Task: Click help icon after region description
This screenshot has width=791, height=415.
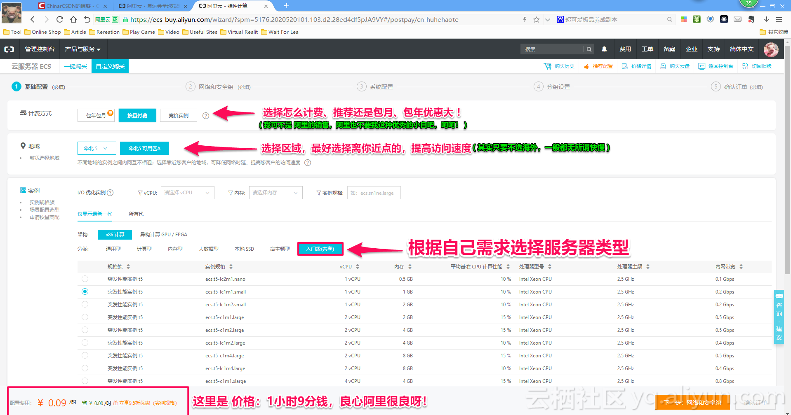Action: click(308, 163)
